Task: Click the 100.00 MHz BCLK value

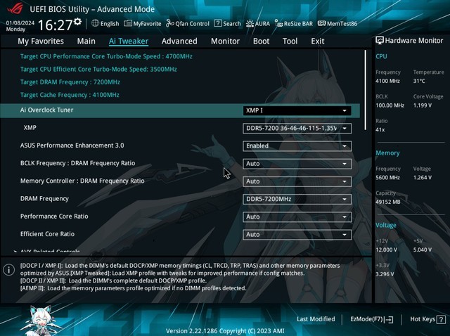Action: pyautogui.click(x=390, y=105)
